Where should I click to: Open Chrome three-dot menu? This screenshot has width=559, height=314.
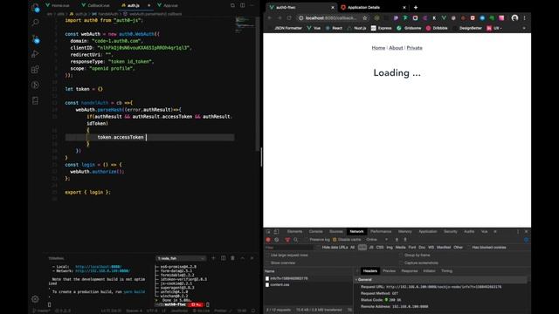point(524,17)
